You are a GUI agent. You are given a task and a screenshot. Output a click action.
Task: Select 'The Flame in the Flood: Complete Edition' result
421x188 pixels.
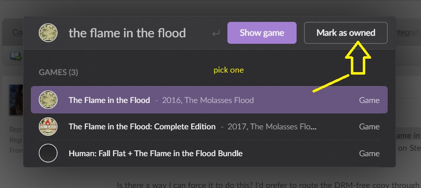(142, 127)
